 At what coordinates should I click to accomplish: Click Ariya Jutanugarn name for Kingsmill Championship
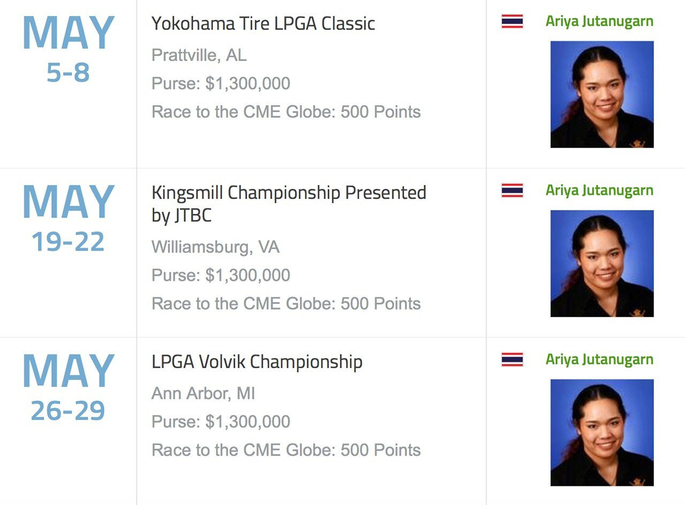point(599,190)
